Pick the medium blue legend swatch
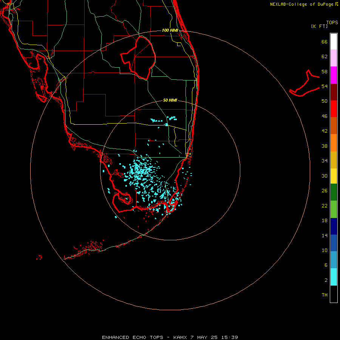The height and width of the screenshot is (340, 340). click(334, 243)
